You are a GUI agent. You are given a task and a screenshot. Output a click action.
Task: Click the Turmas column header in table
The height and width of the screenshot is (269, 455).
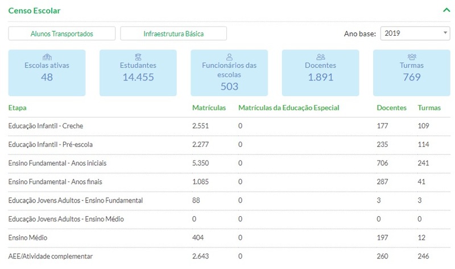(429, 108)
